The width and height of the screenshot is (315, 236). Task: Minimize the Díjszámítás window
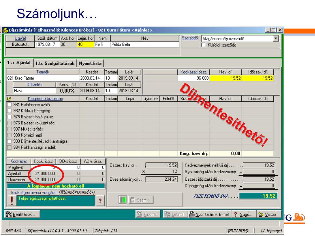[x=268, y=30]
